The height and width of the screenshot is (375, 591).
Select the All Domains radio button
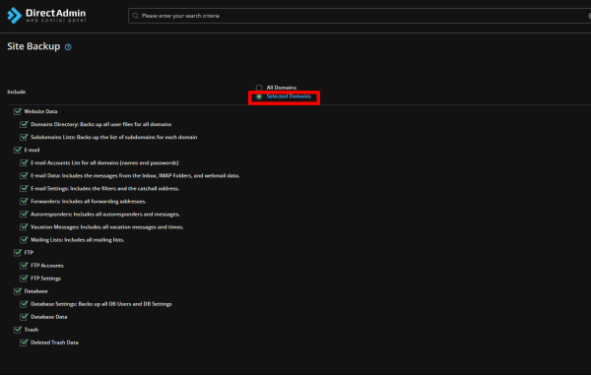tap(259, 88)
